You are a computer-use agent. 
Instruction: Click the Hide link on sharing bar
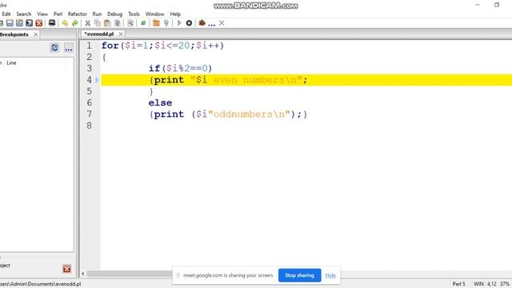point(330,275)
